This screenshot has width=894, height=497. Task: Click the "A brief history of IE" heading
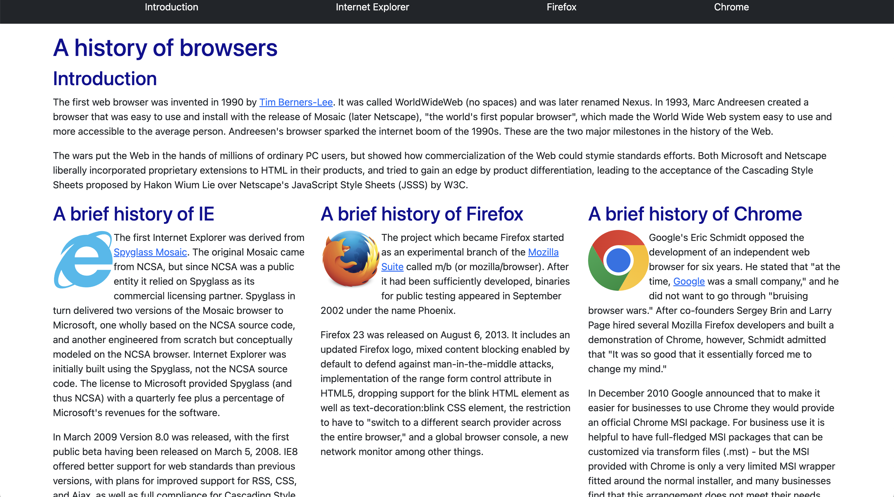click(x=133, y=214)
